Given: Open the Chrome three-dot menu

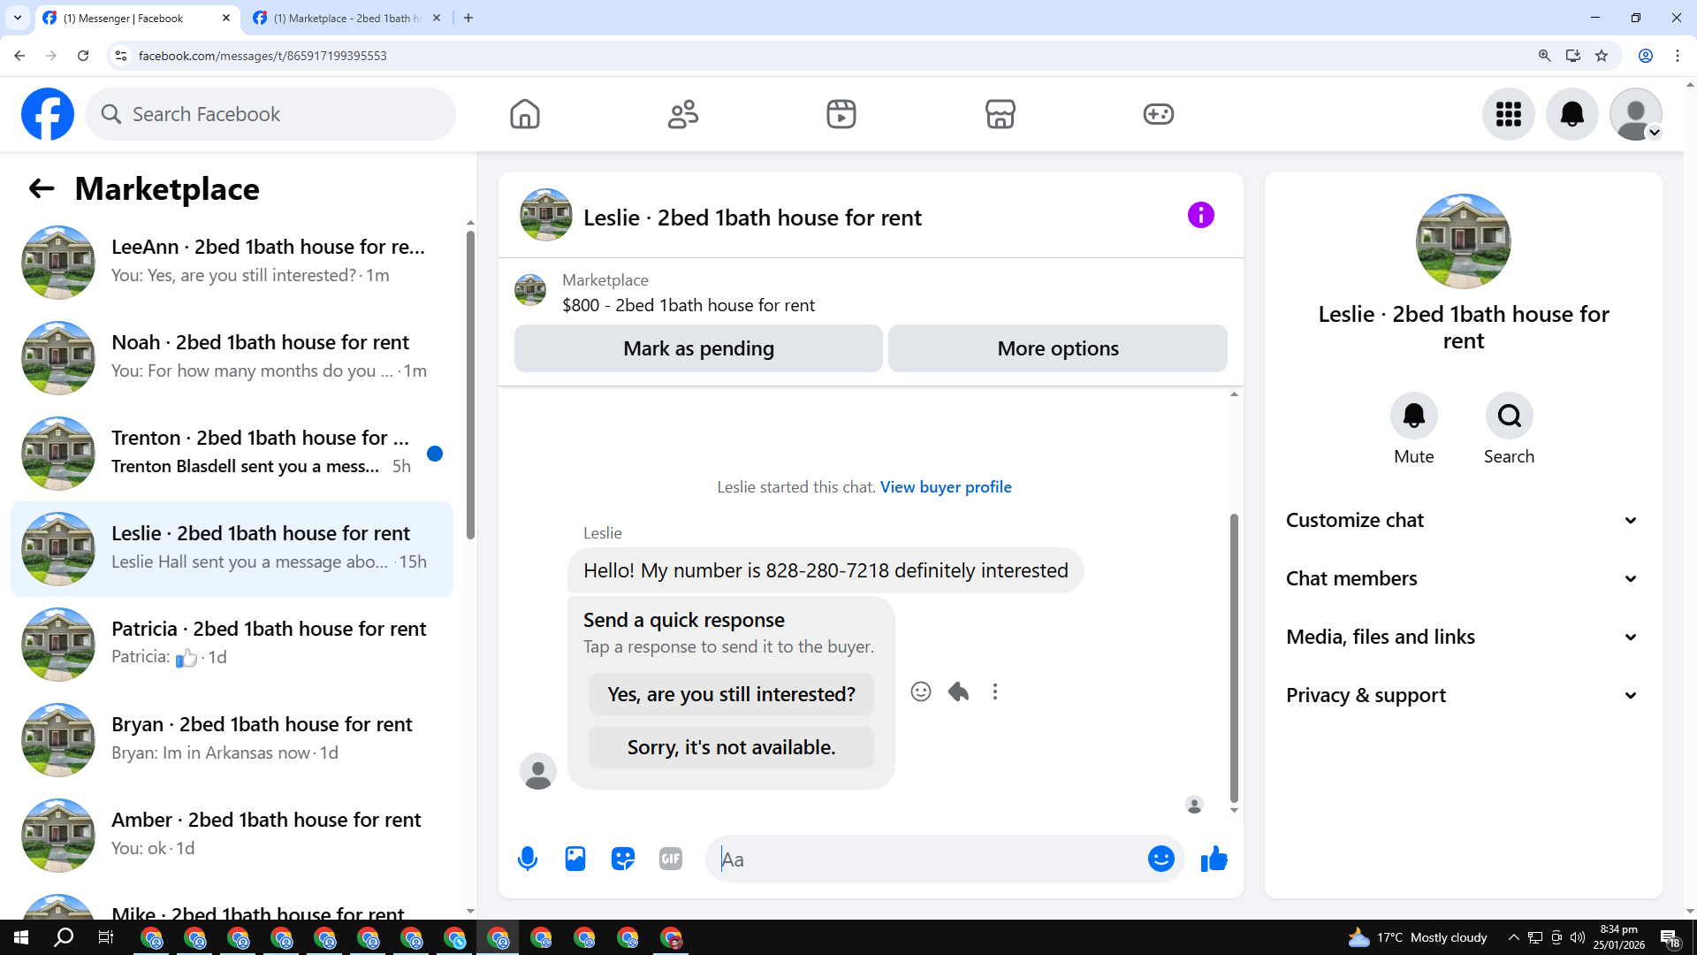Looking at the screenshot, I should pyautogui.click(x=1678, y=56).
